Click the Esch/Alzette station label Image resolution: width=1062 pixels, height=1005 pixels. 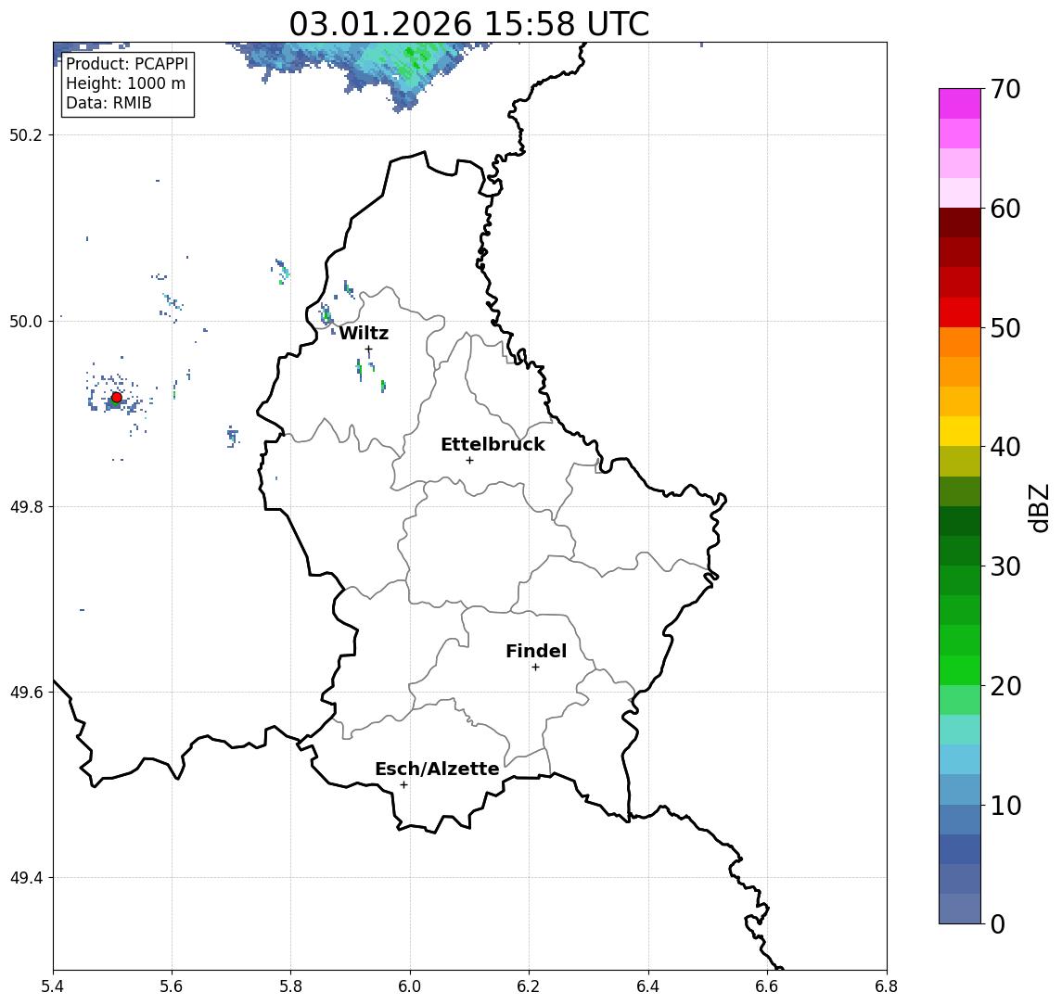(437, 769)
